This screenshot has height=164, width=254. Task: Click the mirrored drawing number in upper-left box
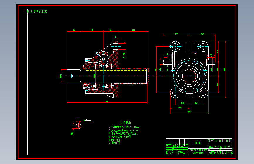point(37,11)
